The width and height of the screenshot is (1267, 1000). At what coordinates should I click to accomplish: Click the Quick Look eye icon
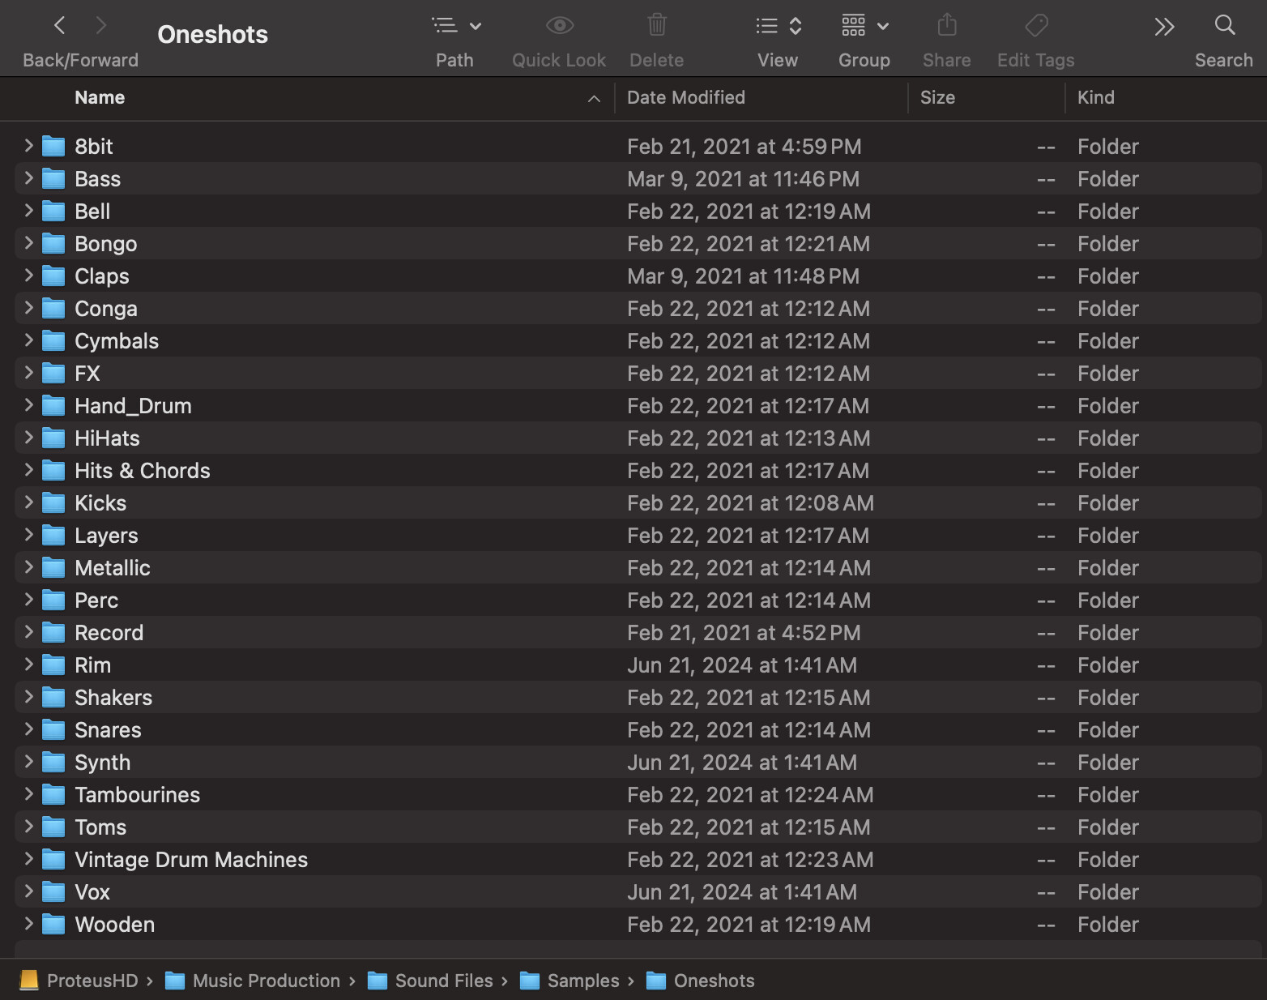(559, 26)
